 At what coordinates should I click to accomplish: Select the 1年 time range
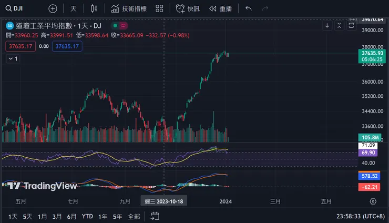103,217
